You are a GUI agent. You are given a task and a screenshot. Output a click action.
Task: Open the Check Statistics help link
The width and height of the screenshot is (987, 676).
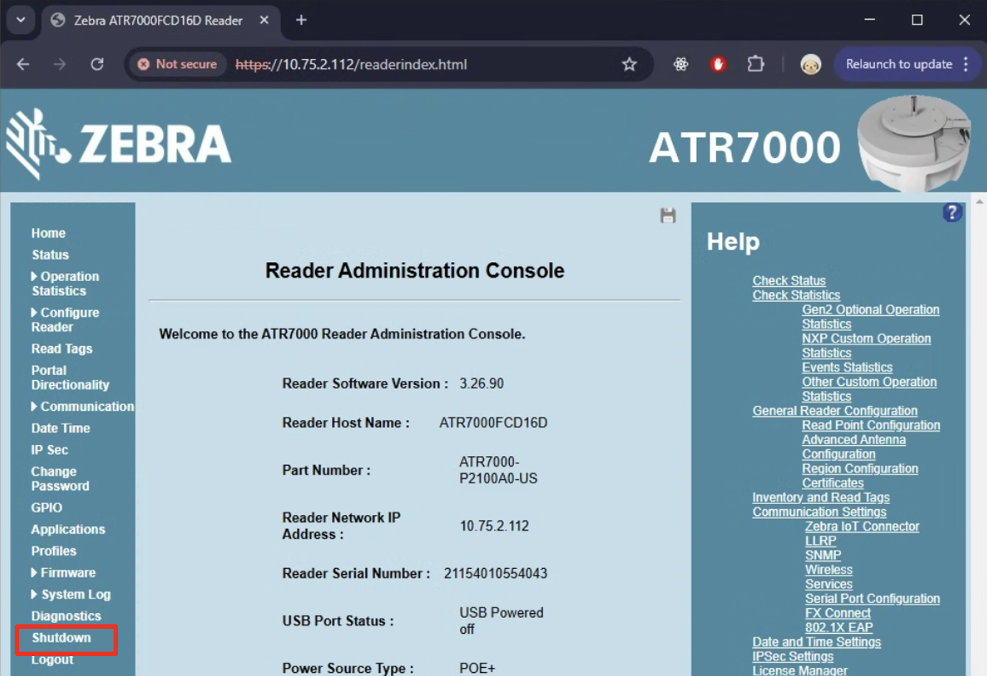coord(796,295)
